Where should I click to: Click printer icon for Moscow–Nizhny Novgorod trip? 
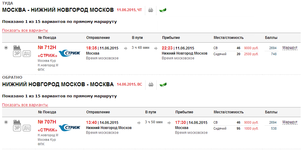coord(151,10)
